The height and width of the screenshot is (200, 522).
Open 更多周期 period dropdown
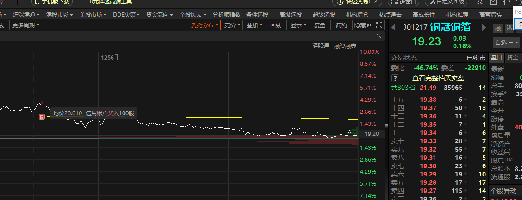(x=25, y=25)
